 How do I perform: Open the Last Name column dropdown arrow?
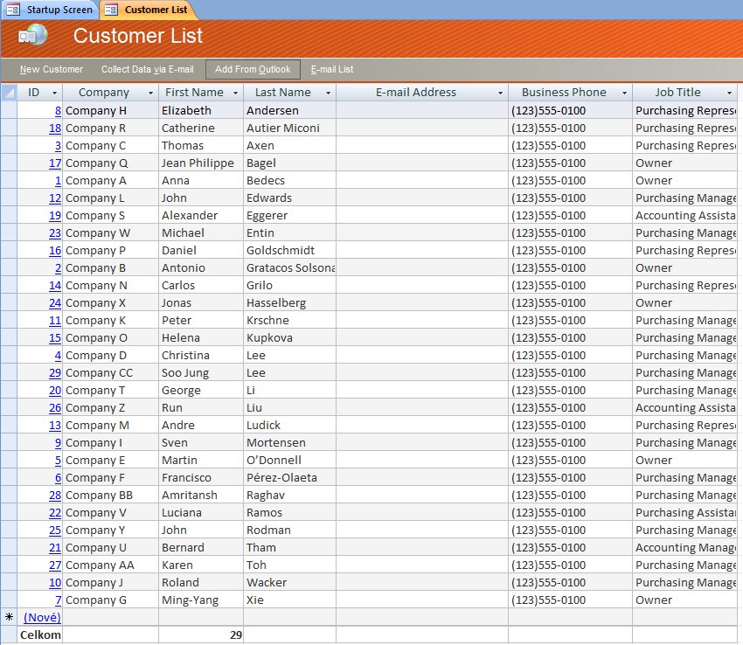pyautogui.click(x=328, y=93)
